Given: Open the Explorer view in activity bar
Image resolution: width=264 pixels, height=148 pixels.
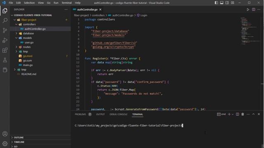Looking at the screenshot, I should pyautogui.click(x=5, y=11).
